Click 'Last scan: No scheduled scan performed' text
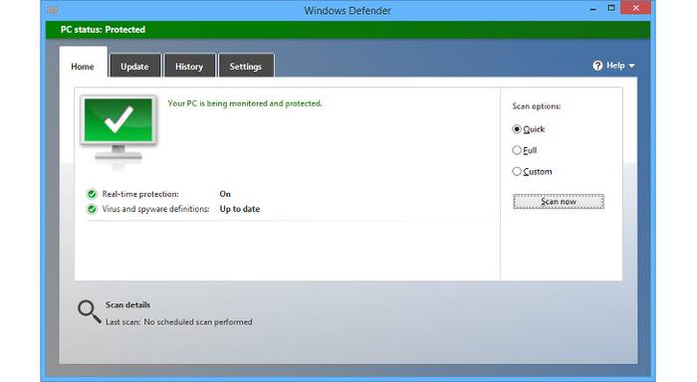 point(178,322)
